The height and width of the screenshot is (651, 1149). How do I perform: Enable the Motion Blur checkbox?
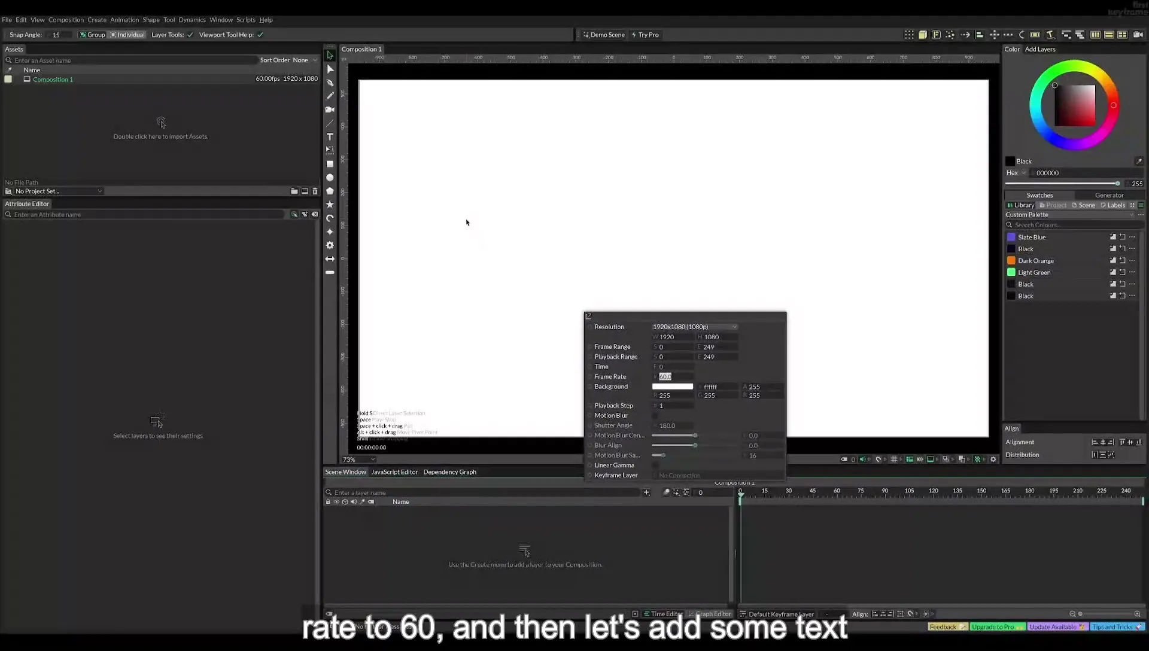[x=655, y=415]
